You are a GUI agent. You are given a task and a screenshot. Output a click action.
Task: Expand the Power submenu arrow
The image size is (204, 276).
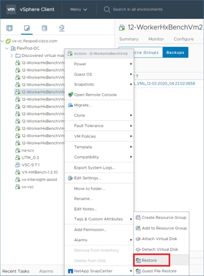pos(131,64)
